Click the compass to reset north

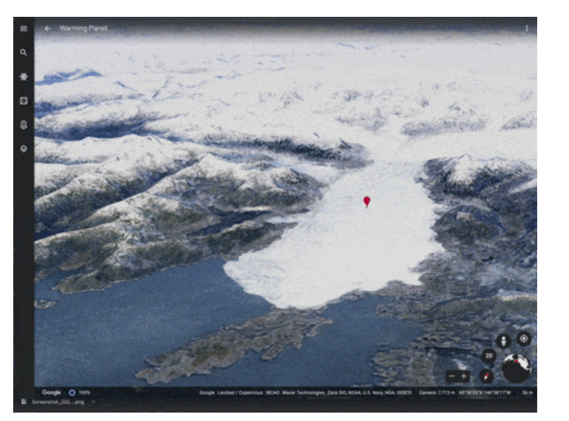coord(487,376)
